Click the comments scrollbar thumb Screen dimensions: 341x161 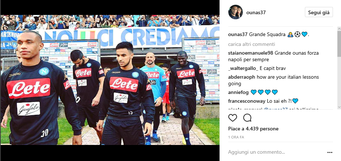[339, 44]
